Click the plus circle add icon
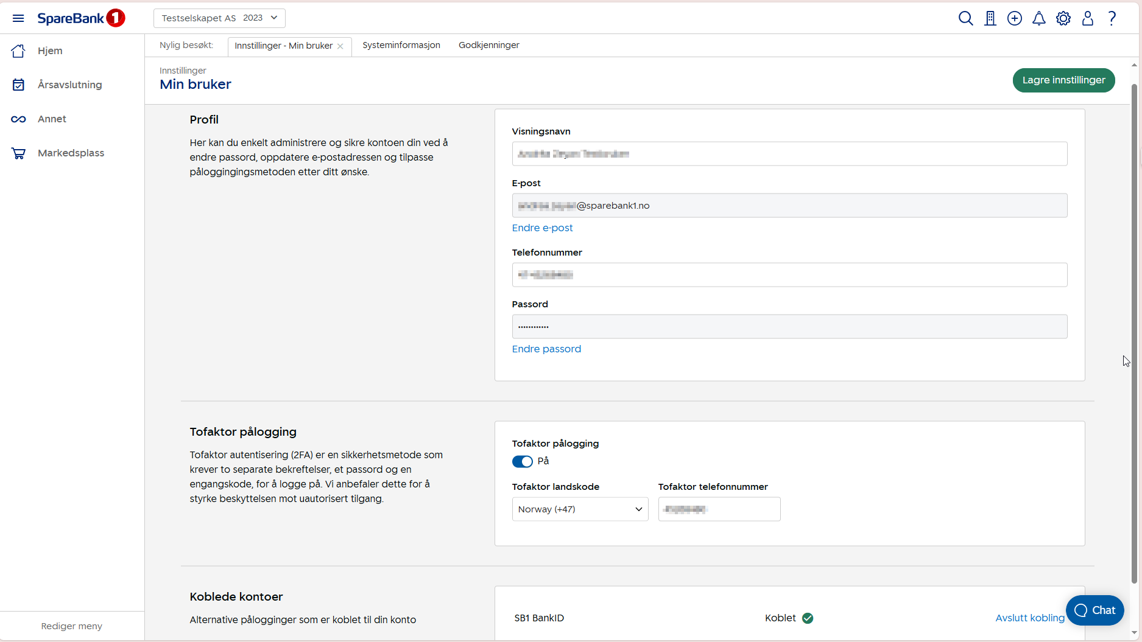The width and height of the screenshot is (1142, 642). (x=1015, y=18)
